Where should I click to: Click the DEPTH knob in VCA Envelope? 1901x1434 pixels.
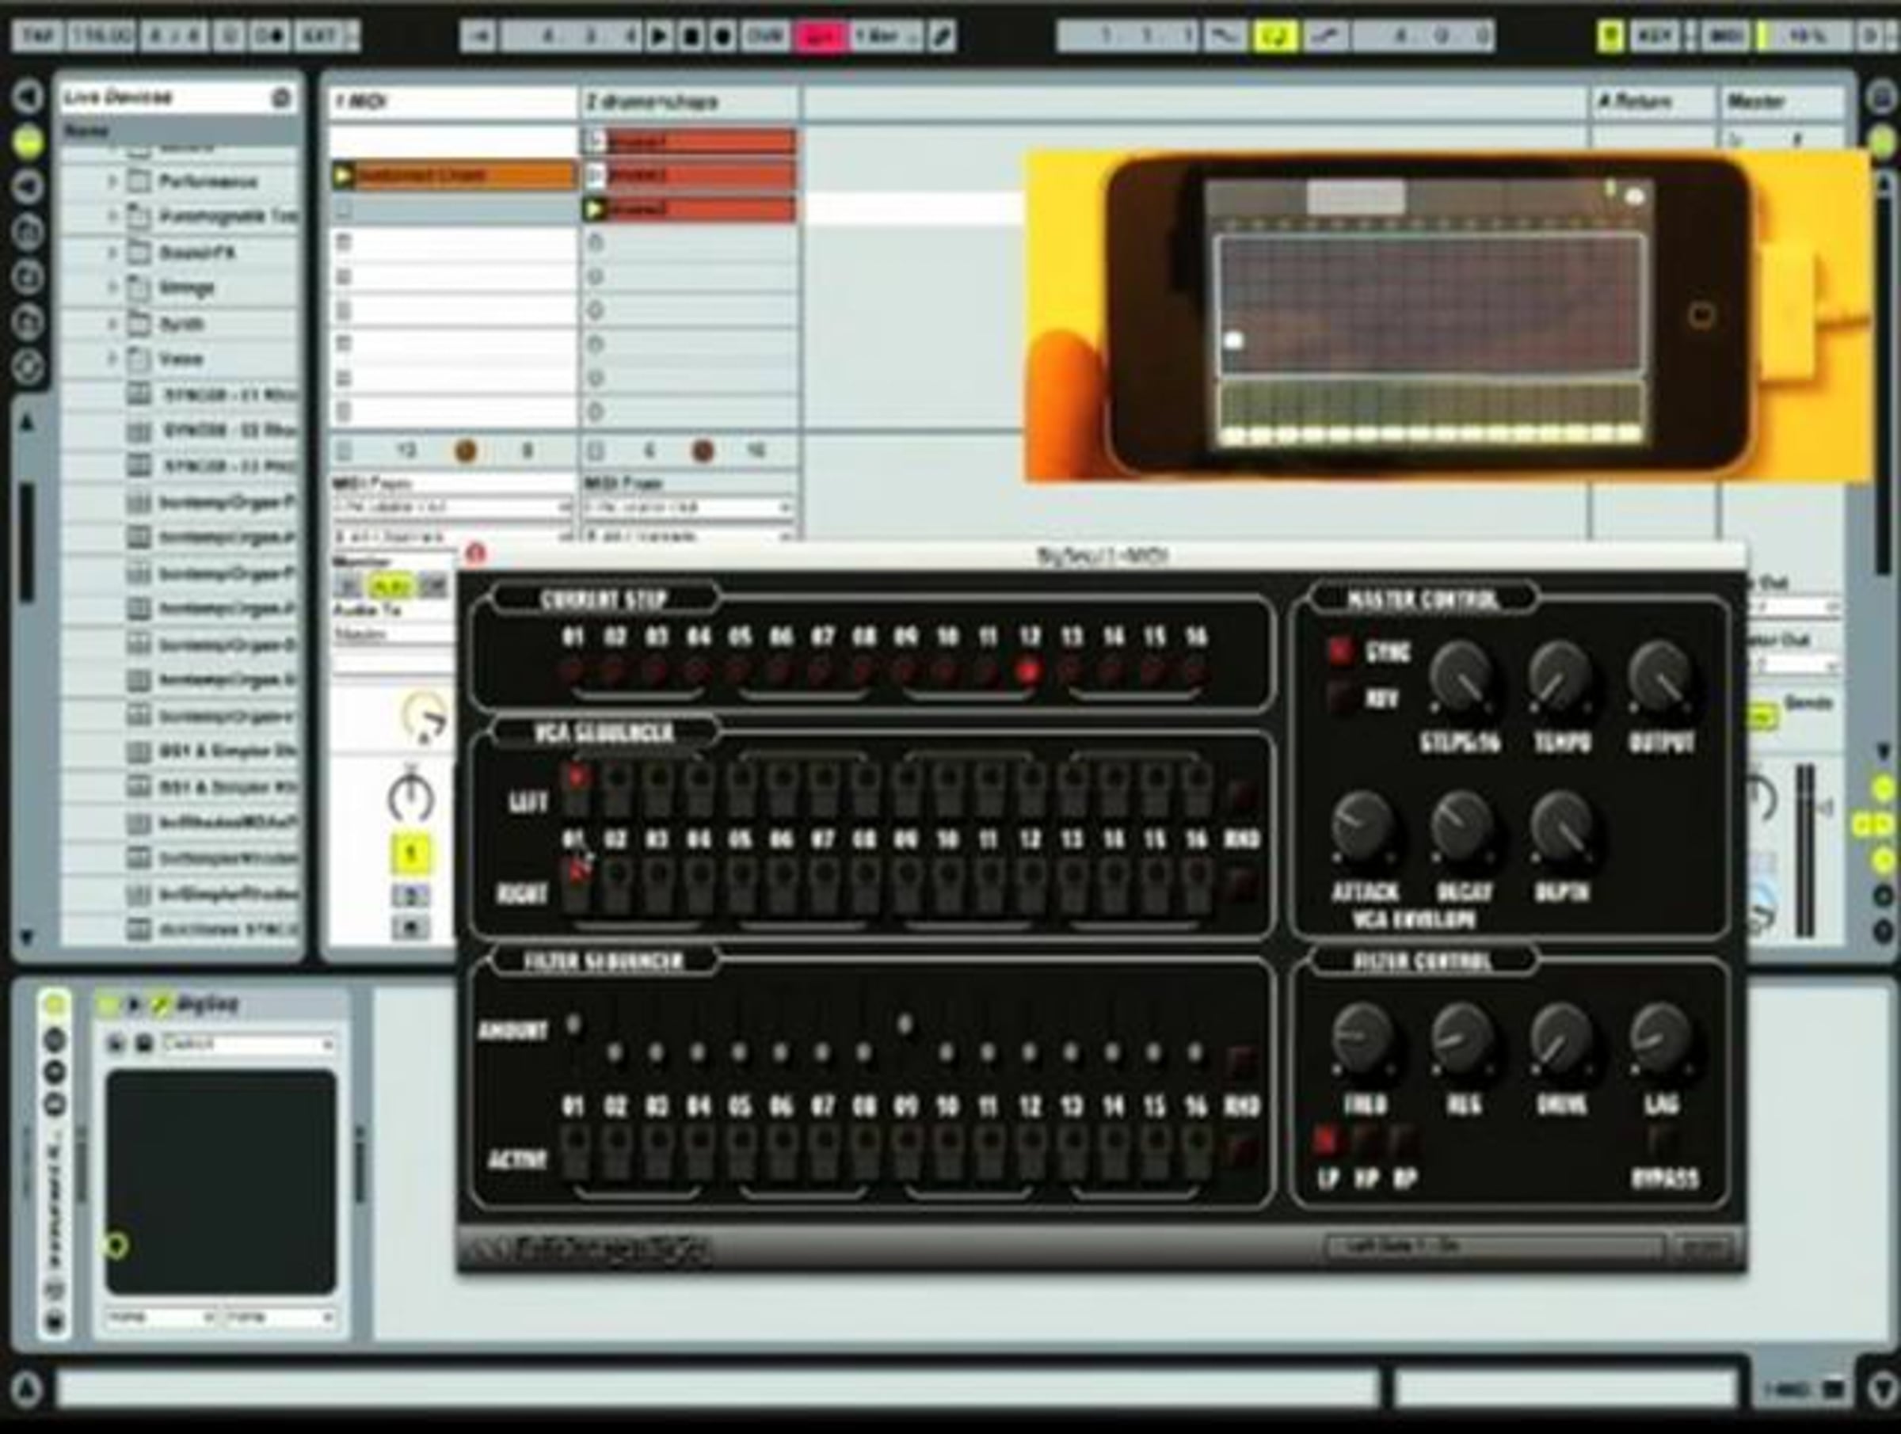(1561, 827)
